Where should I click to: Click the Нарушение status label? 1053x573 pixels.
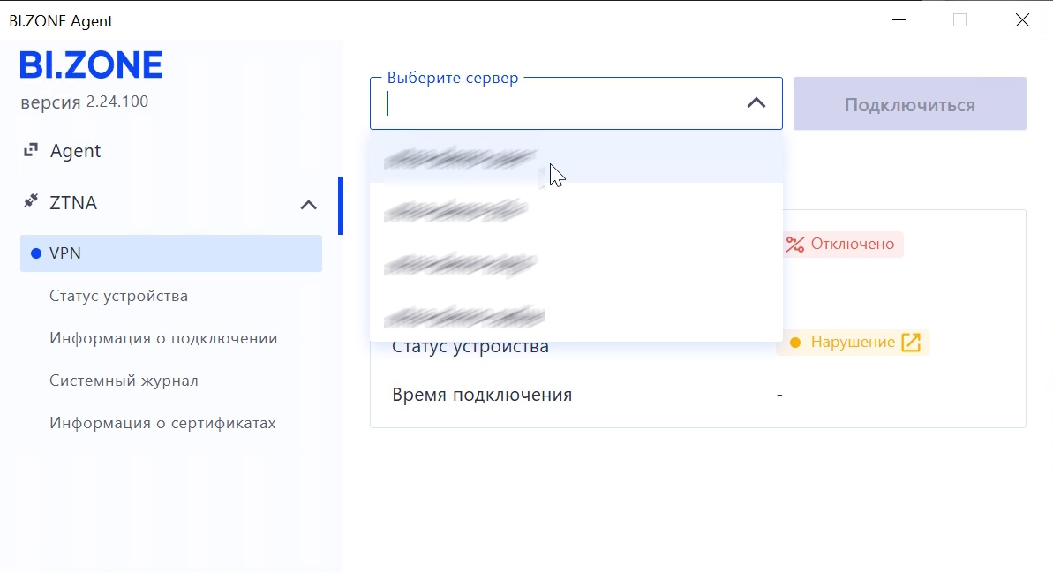pyautogui.click(x=853, y=342)
